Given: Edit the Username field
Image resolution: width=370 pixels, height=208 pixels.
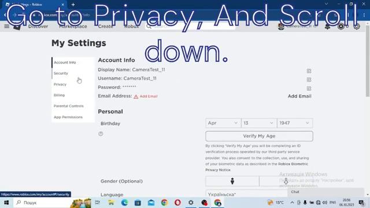Looking at the screenshot, I should [309, 80].
